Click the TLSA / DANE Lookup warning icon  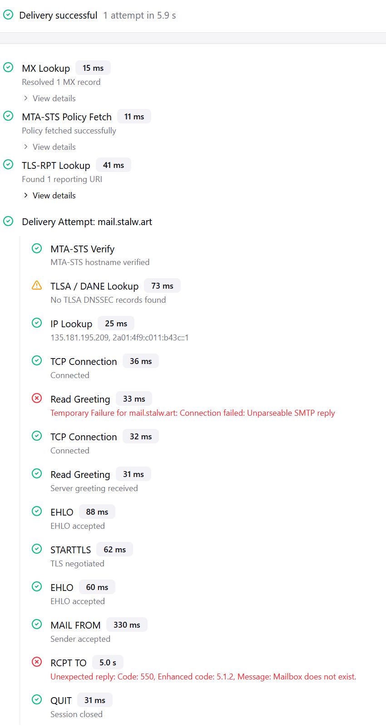coord(37,285)
